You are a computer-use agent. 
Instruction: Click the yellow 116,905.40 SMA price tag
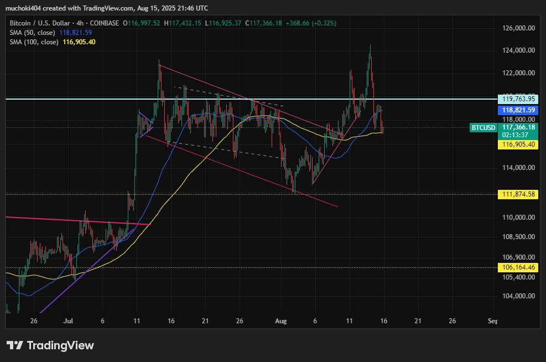pos(518,144)
